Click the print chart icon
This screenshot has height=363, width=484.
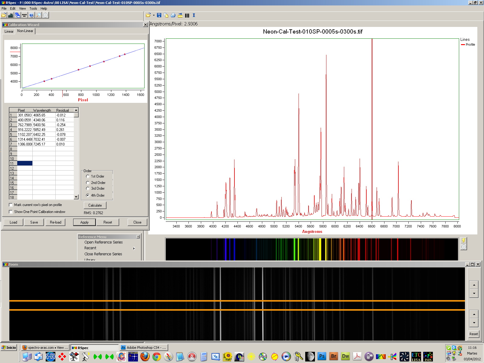click(x=173, y=15)
